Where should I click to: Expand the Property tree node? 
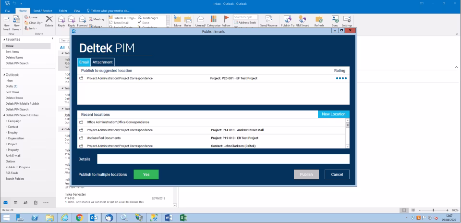tap(6, 150)
